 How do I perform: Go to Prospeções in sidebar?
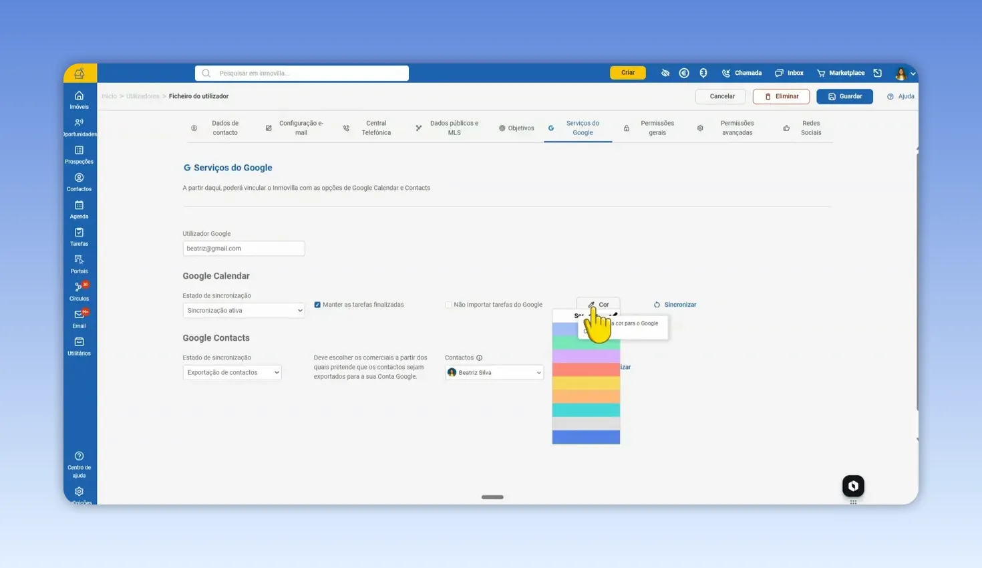[x=79, y=154]
